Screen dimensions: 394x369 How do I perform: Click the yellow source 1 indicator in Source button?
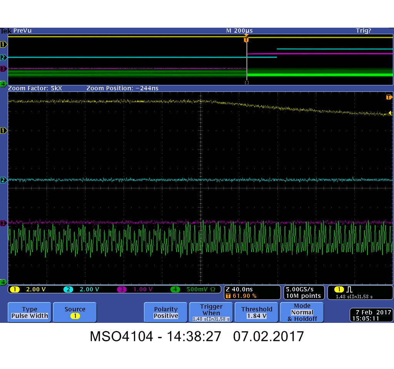(75, 316)
